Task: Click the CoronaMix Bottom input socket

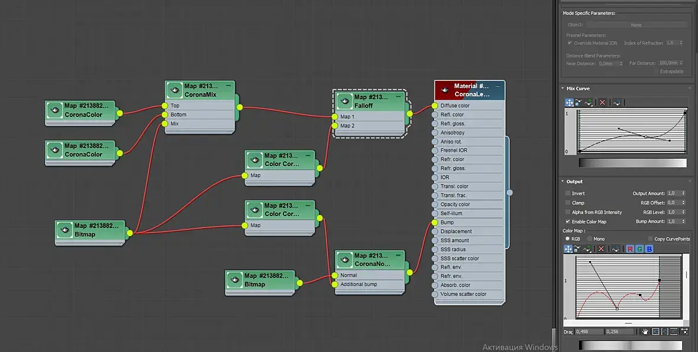Action: (x=164, y=115)
